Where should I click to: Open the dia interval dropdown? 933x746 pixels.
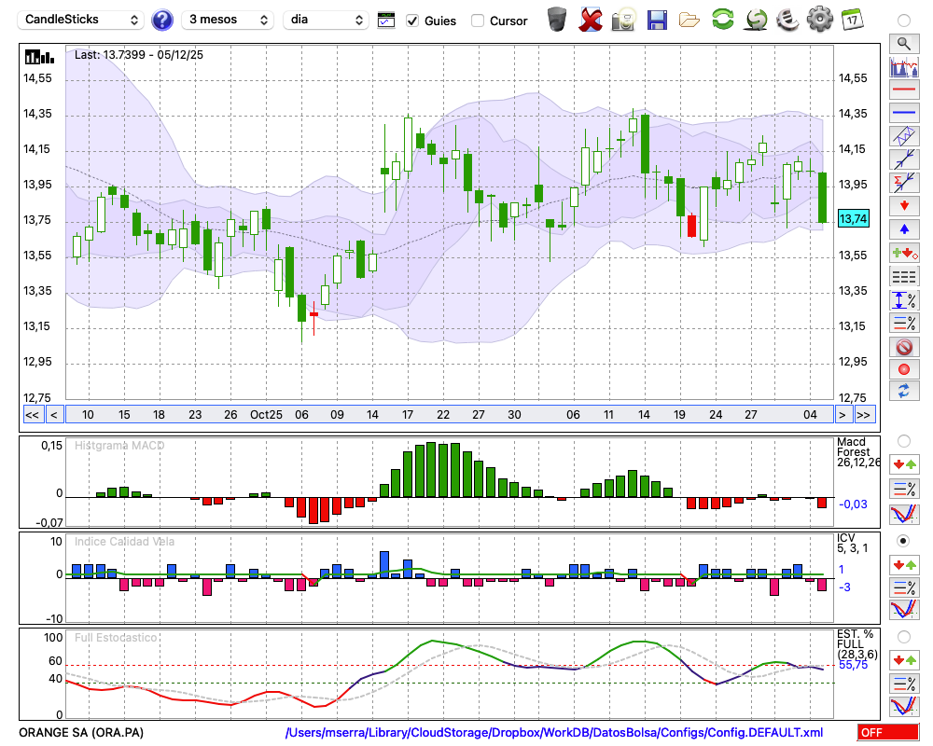click(327, 20)
